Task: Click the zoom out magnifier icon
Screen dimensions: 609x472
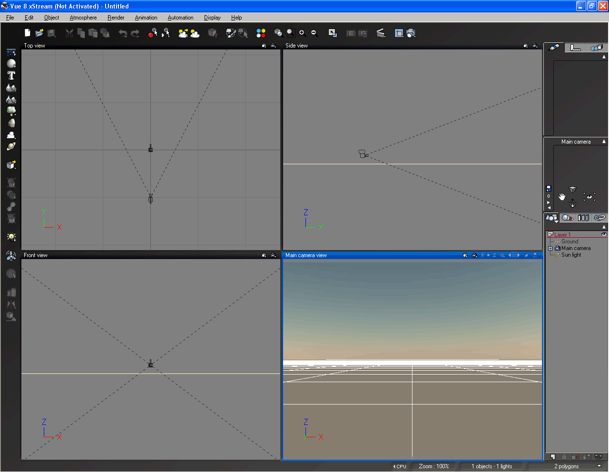Action: (314, 33)
